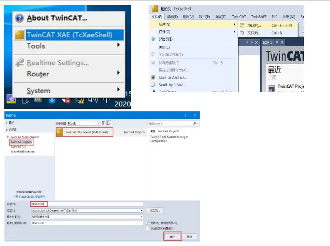This screenshot has width=330, height=246.
Task: Click the help question mark in dialog title
Action: 185,116
